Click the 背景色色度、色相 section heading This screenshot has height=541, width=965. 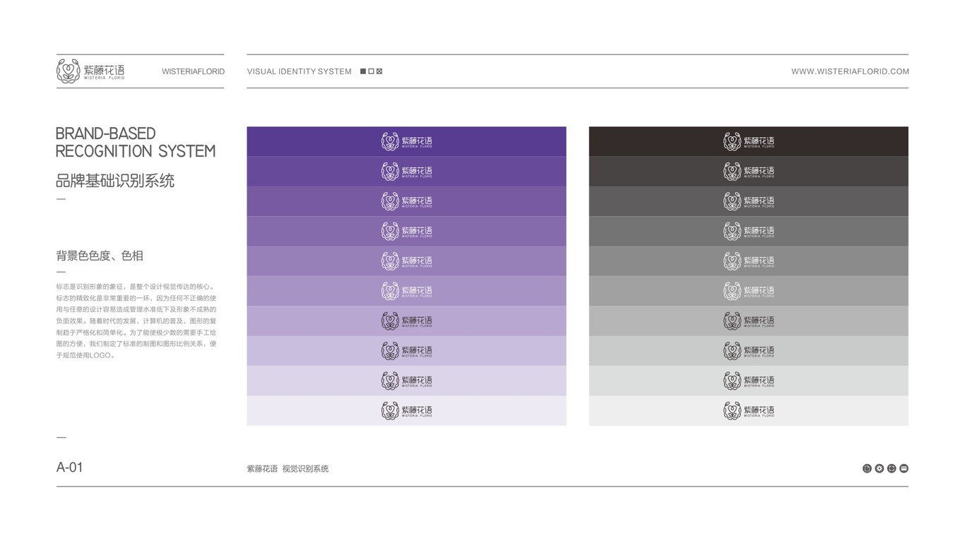click(100, 256)
